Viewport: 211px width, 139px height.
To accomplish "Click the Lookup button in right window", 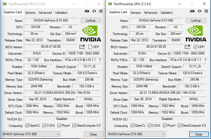I will coord(196,20).
